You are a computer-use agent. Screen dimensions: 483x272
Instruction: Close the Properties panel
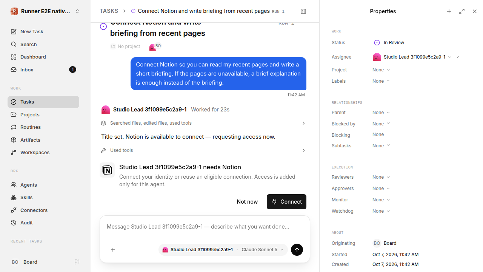[x=475, y=11]
